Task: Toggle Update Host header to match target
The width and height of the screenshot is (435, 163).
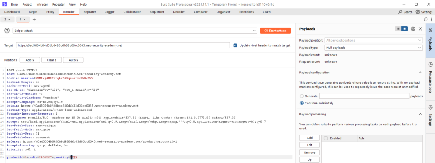Action: [x=235, y=45]
